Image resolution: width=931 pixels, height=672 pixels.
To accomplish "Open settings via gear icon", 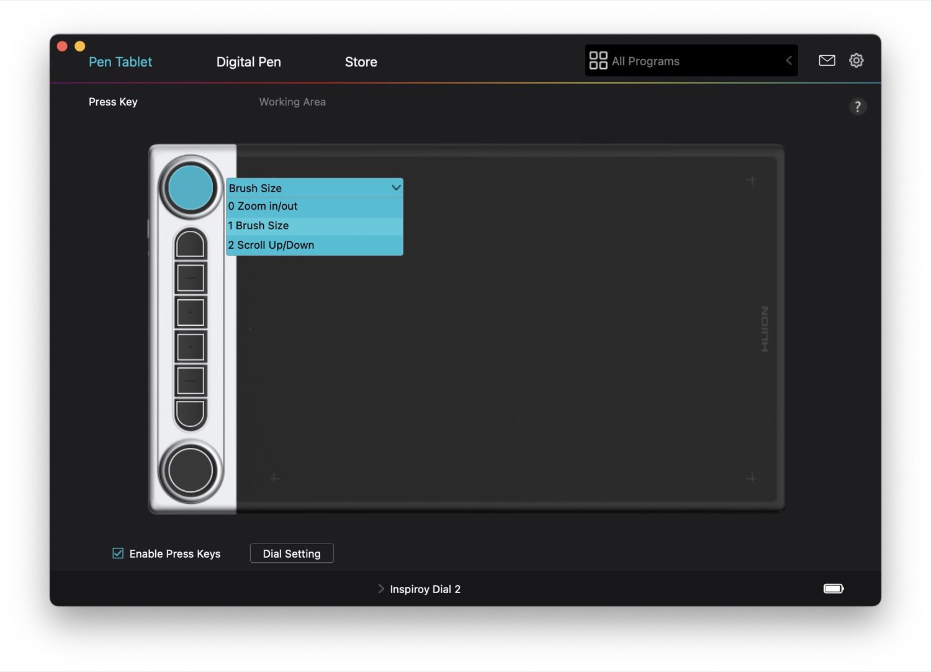I will tap(856, 60).
